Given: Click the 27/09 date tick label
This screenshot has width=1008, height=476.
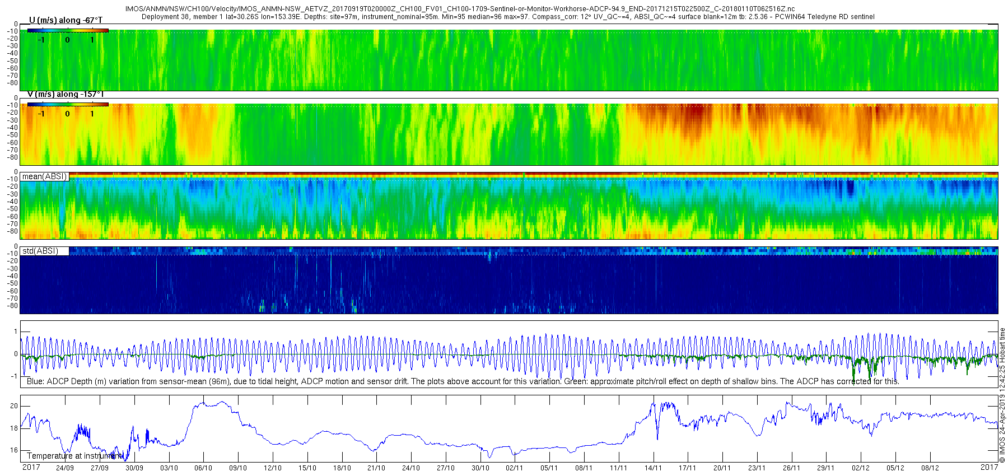Looking at the screenshot, I should 100,468.
